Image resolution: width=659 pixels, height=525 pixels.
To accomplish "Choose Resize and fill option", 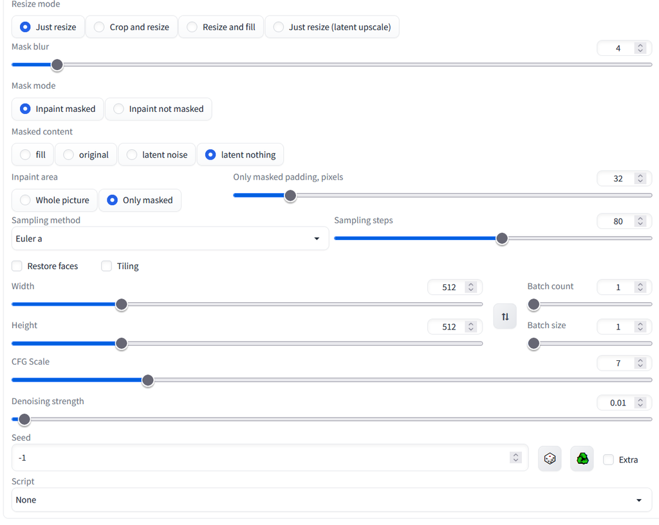I will pos(221,27).
